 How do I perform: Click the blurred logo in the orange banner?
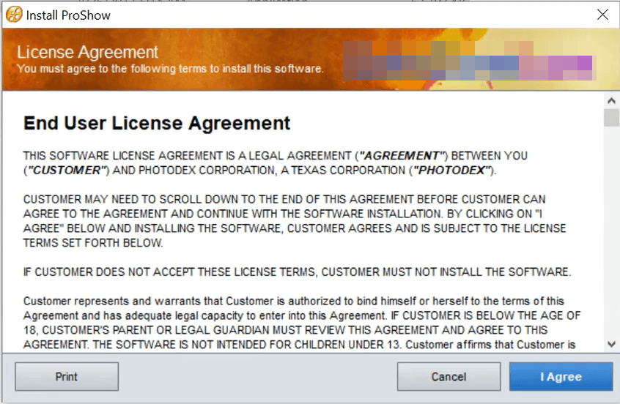469,59
